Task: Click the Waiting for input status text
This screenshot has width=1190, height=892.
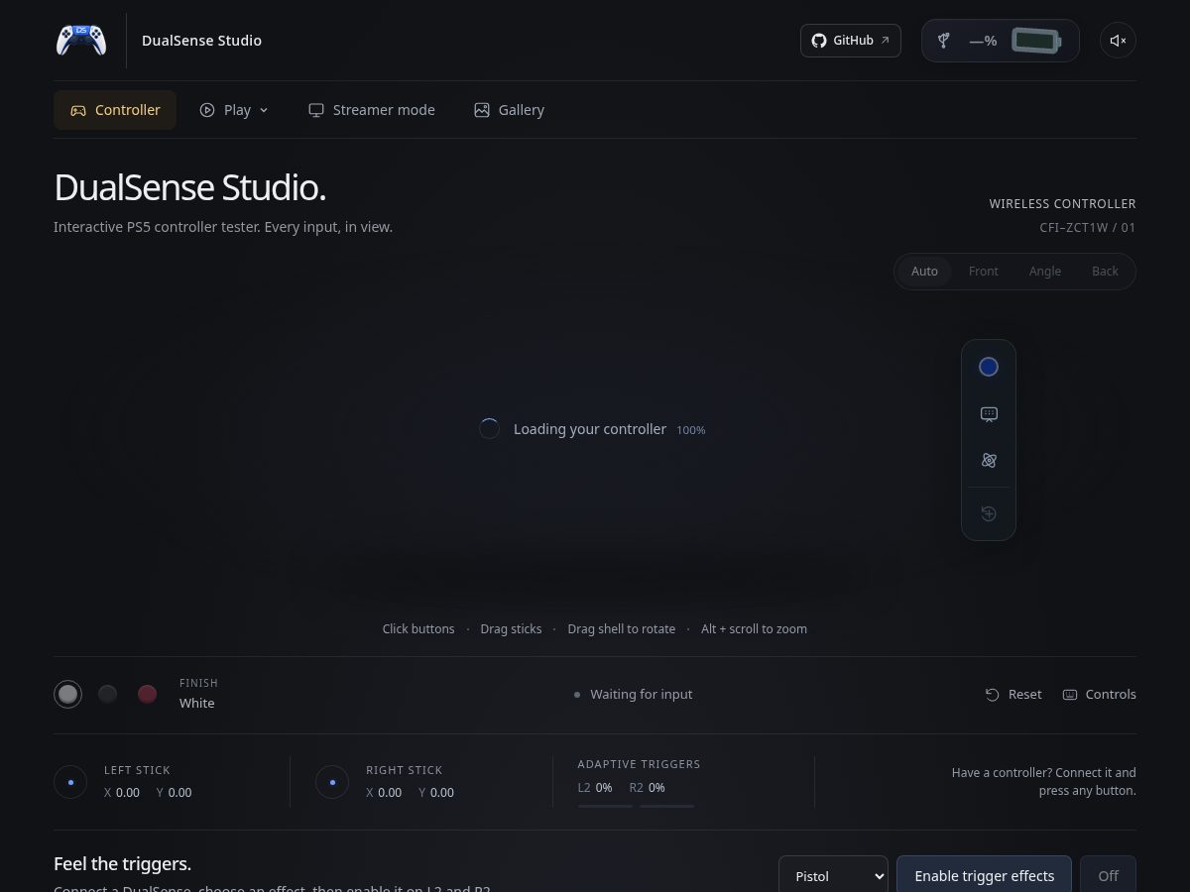Action: (x=641, y=695)
